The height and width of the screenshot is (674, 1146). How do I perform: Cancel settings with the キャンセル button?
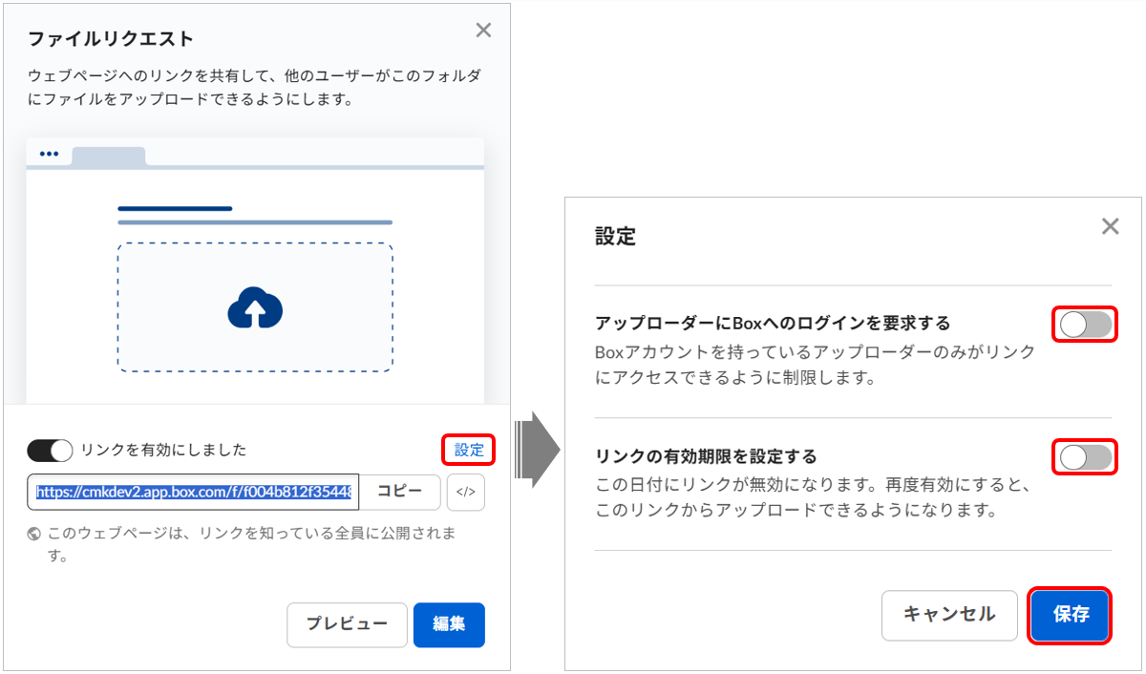949,615
